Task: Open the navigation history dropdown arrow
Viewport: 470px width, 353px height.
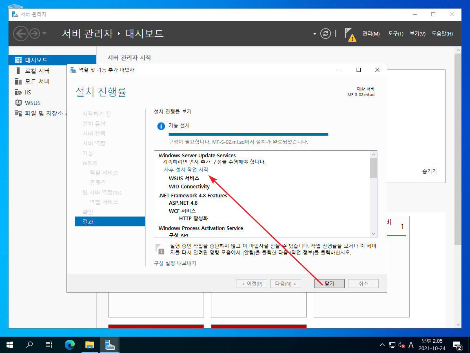Action: 44,34
